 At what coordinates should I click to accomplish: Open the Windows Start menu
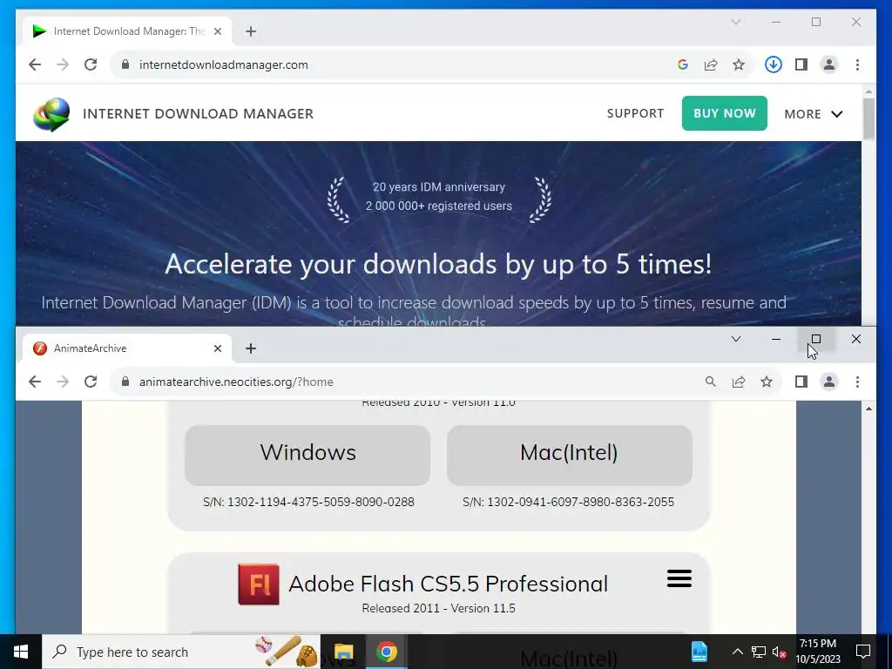[x=21, y=652]
